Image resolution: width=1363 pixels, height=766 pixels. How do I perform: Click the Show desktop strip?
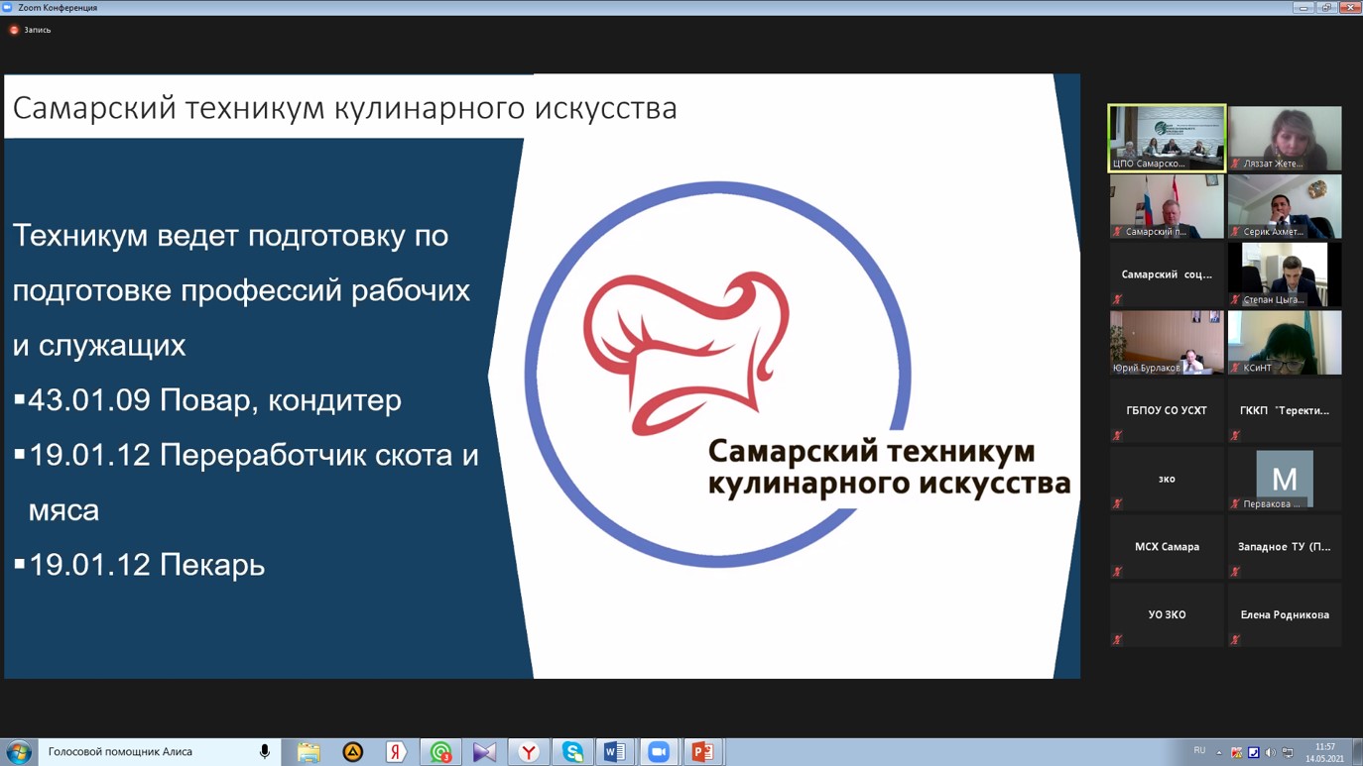pos(1357,752)
